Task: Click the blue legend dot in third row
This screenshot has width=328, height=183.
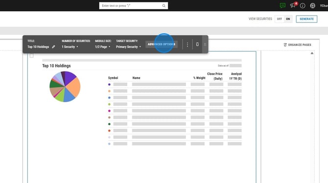Action: pyautogui.click(x=109, y=98)
